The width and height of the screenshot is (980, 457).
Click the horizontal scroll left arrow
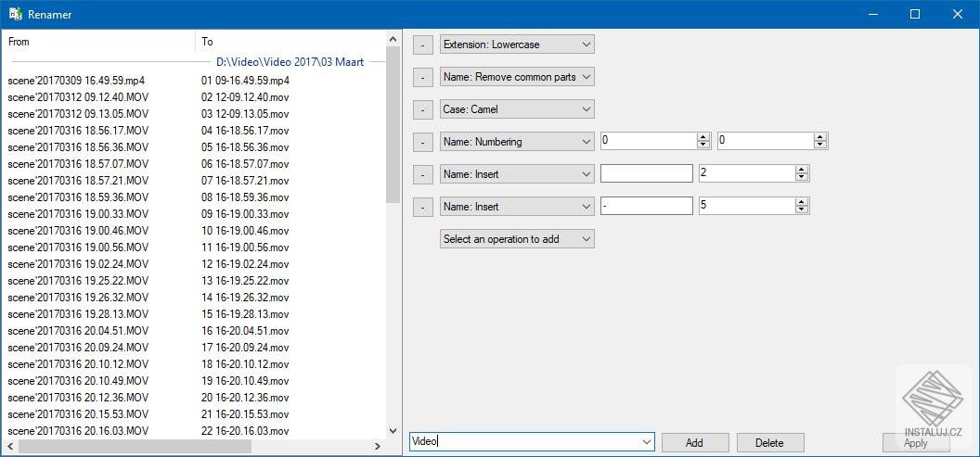click(9, 447)
